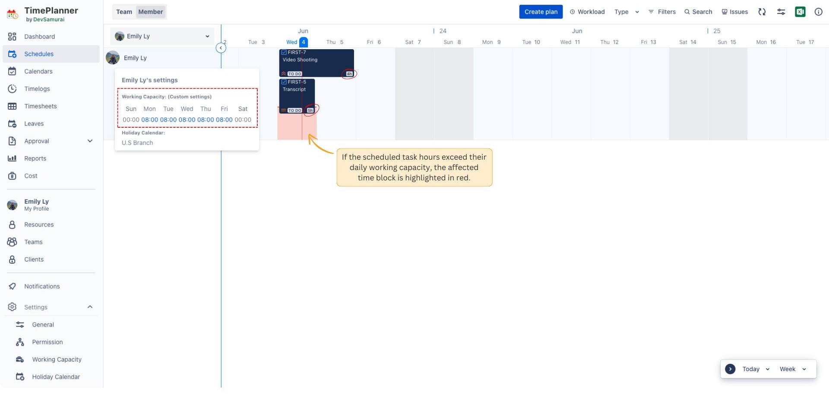This screenshot has height=394, width=829.
Task: Open the Week view dropdown
Action: point(793,369)
